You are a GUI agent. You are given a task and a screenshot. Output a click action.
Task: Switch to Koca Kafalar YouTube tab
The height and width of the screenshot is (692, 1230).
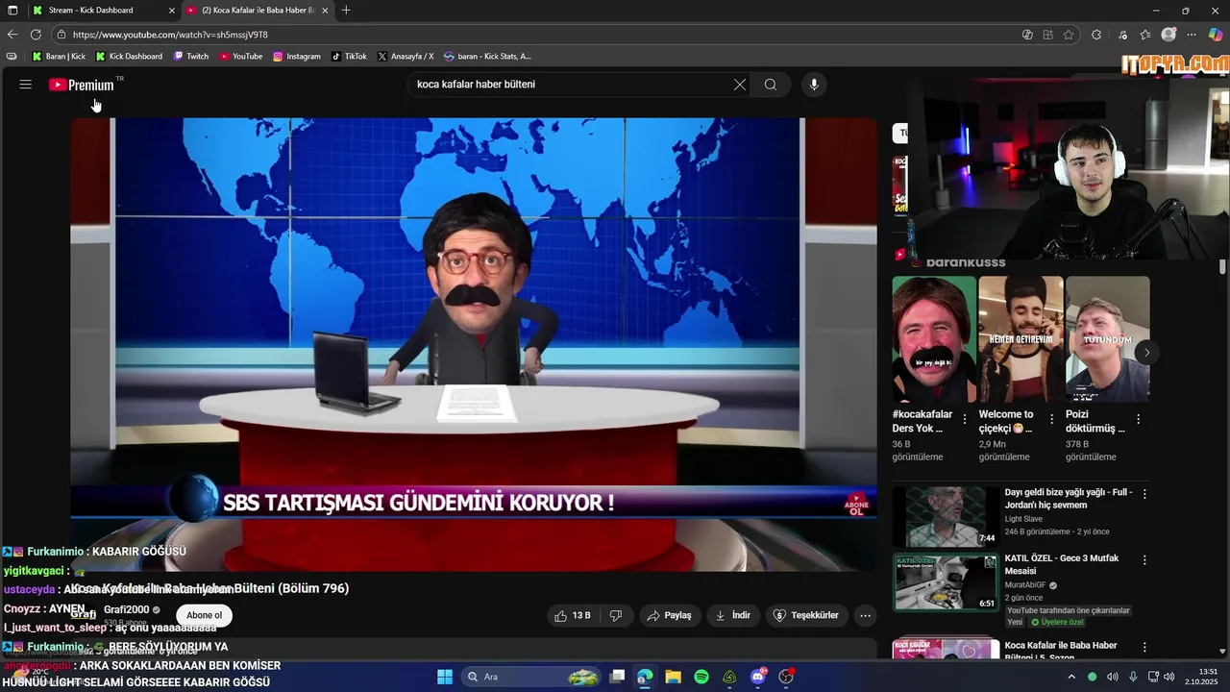coord(257,11)
